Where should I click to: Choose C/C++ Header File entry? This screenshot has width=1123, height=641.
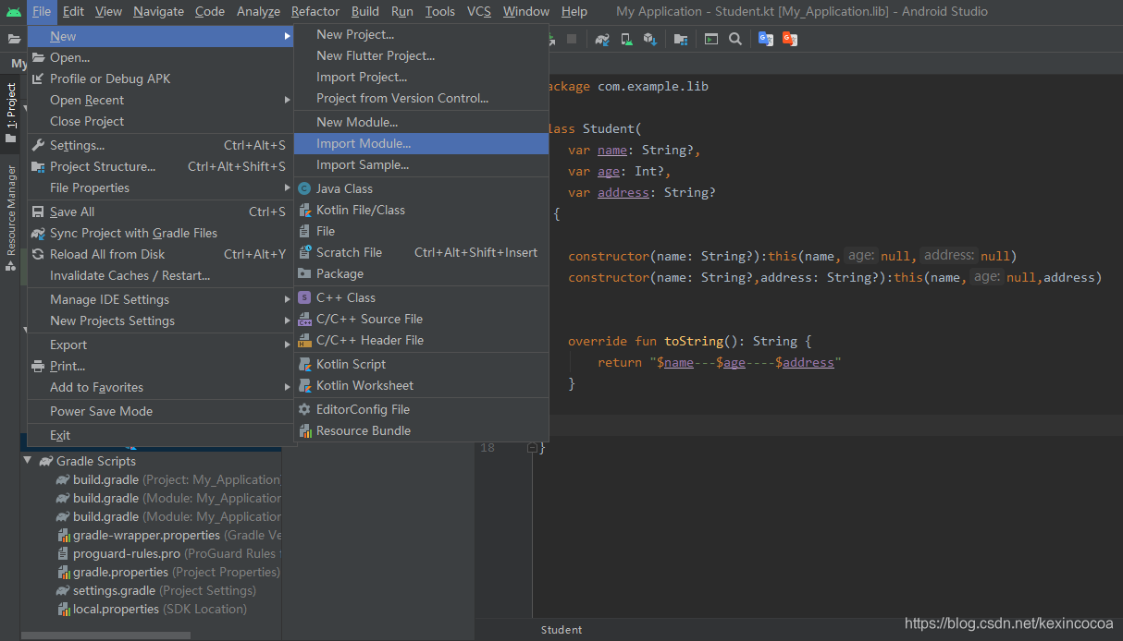click(x=422, y=340)
